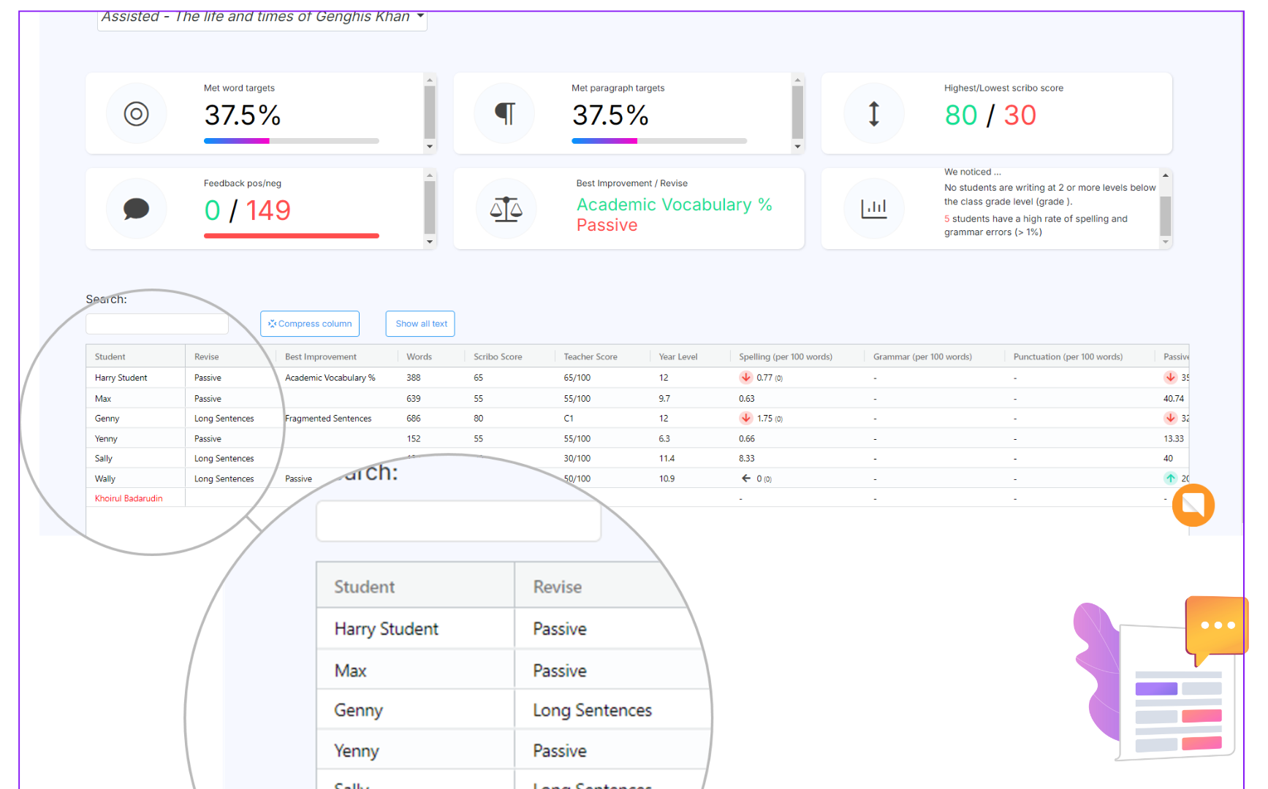Open the orange chat widget button
The width and height of the screenshot is (1268, 789).
[x=1193, y=505]
